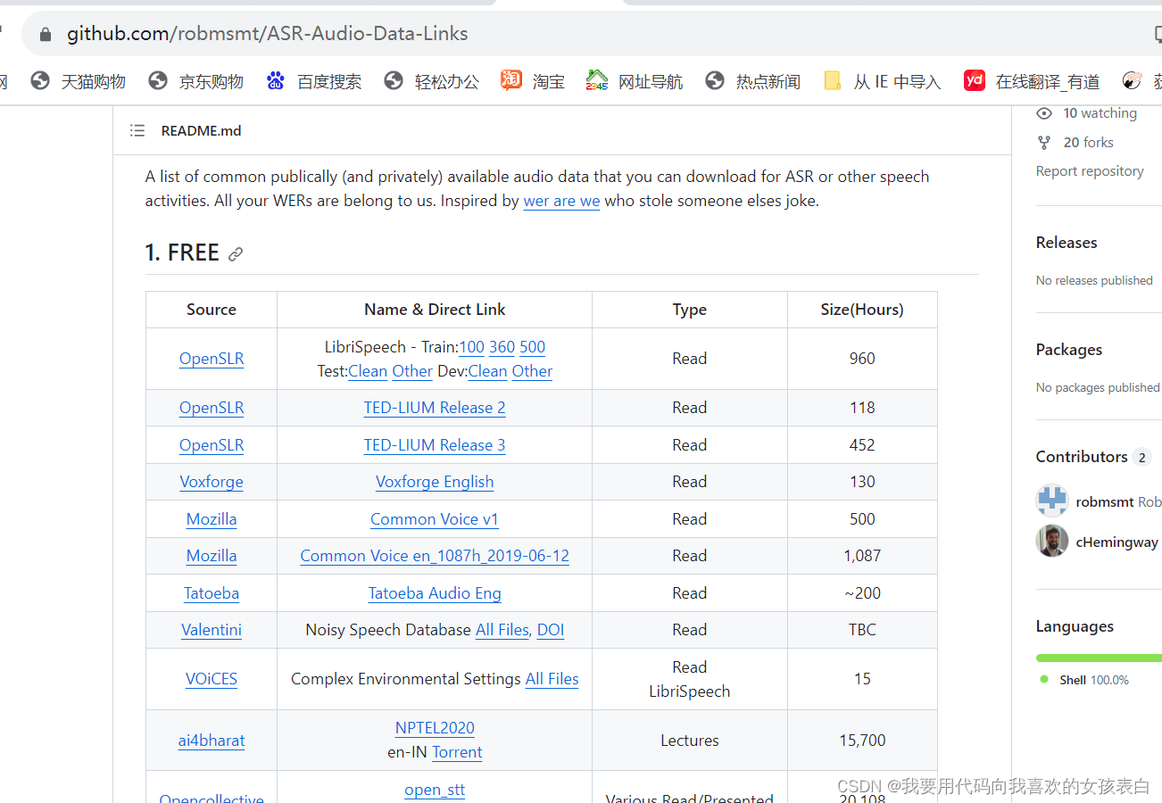1162x803 pixels.
Task: Open OpenSLR link in LibriSpeech row
Action: pos(212,359)
